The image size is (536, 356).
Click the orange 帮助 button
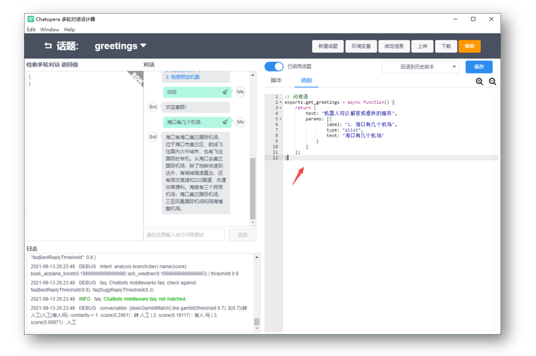tap(469, 46)
